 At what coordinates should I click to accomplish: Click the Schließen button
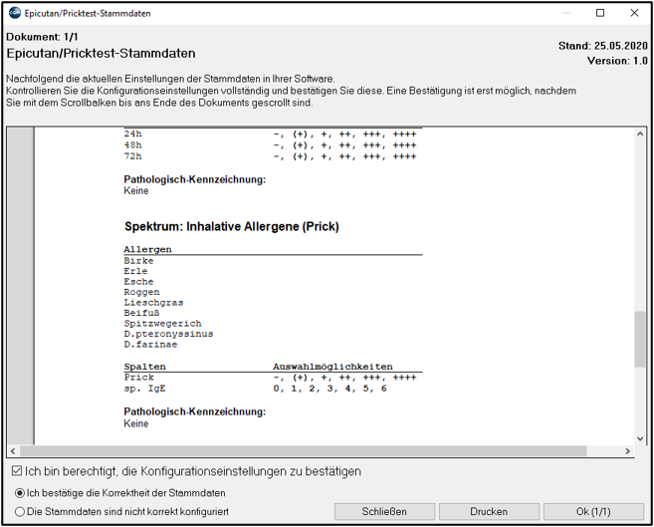pyautogui.click(x=384, y=512)
